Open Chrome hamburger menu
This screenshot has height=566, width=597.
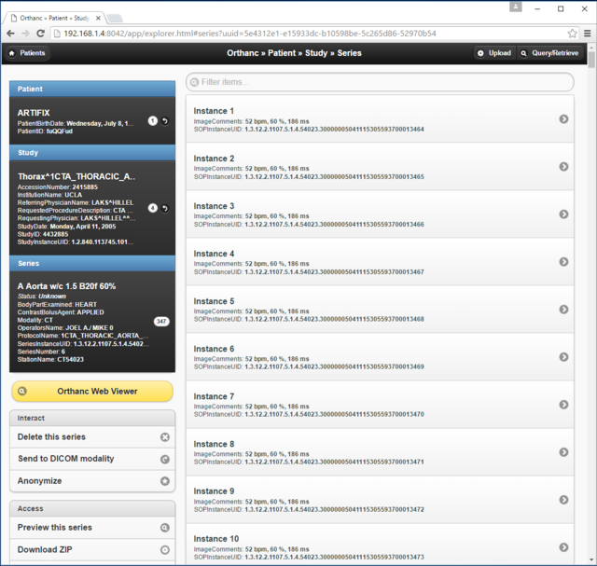(x=587, y=33)
